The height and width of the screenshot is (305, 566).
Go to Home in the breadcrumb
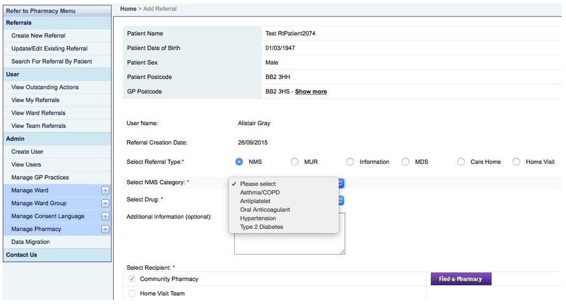(x=128, y=9)
